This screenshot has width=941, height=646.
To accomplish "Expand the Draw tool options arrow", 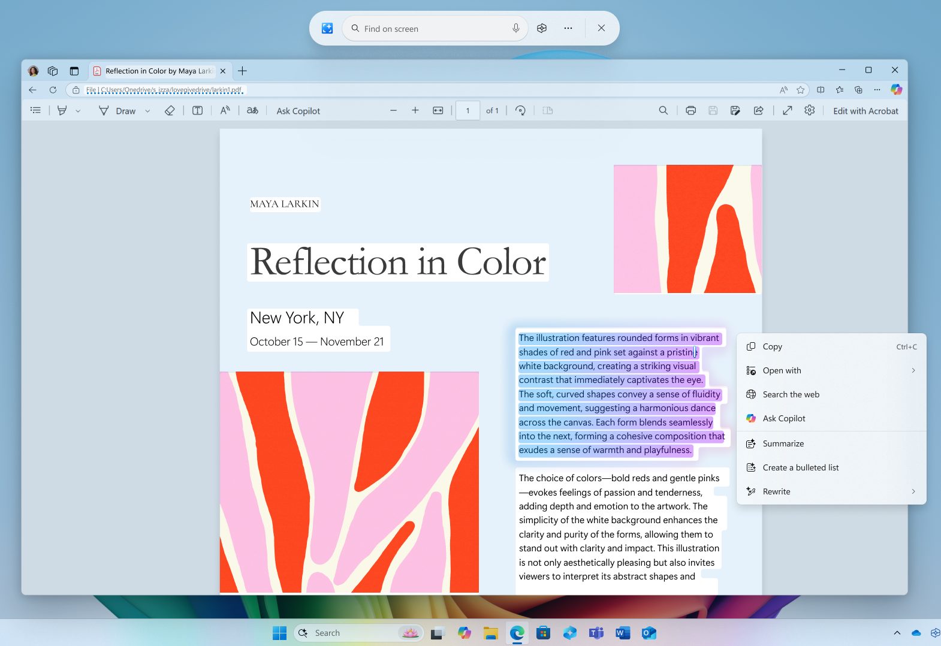I will click(147, 111).
